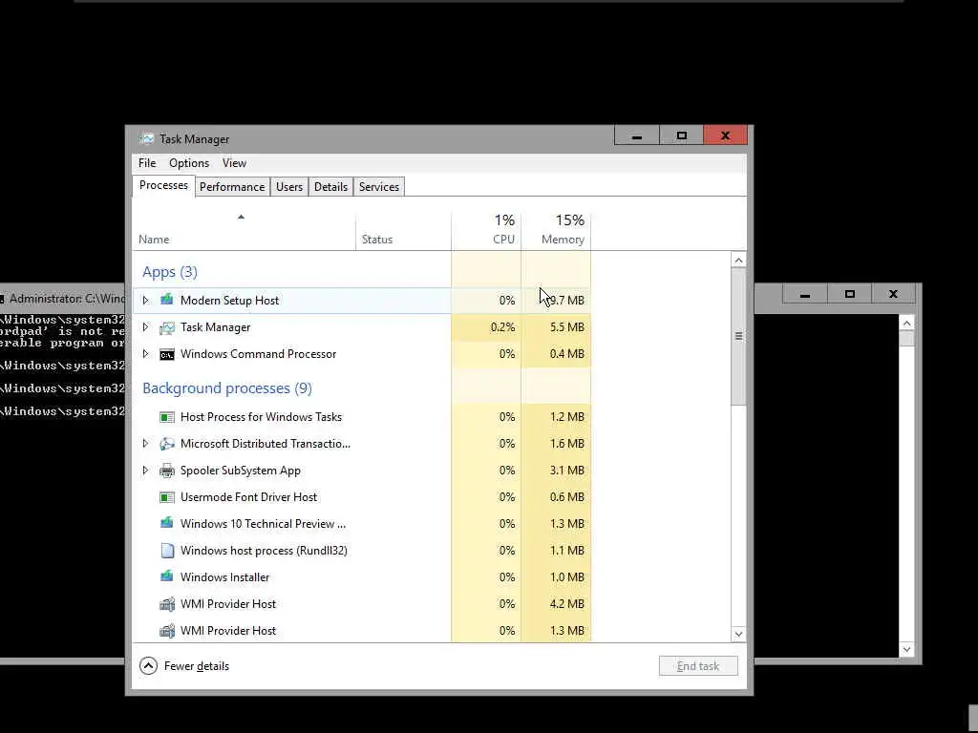The image size is (978, 733).
Task: Click command prompt window scrollbar down arrow
Action: tap(907, 649)
